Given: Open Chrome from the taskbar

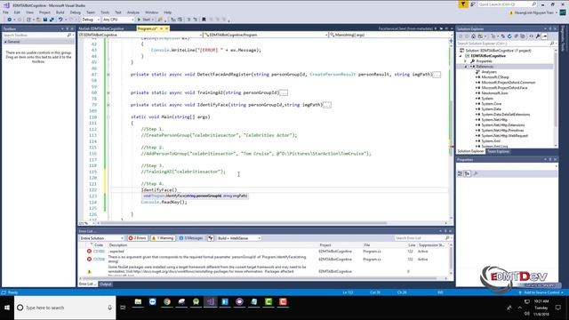Looking at the screenshot, I should point(167,302).
